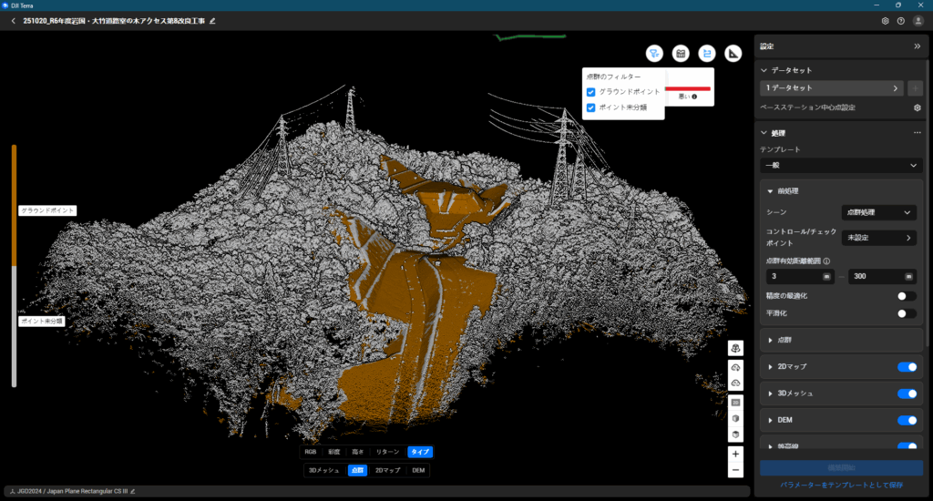Turn off the 2Dマップ toggle switch
933x501 pixels.
[906, 366]
